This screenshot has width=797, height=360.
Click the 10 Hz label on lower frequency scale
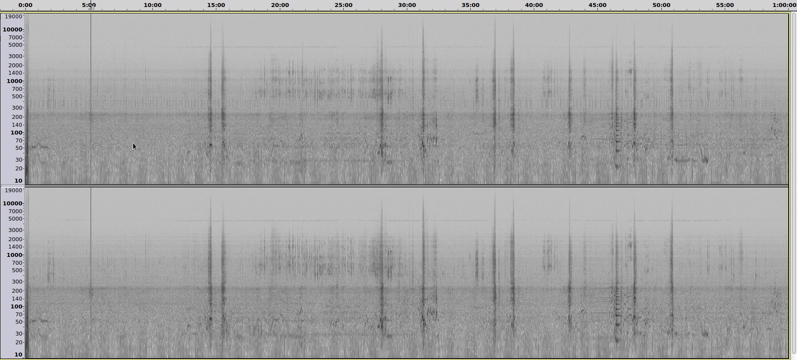point(18,354)
